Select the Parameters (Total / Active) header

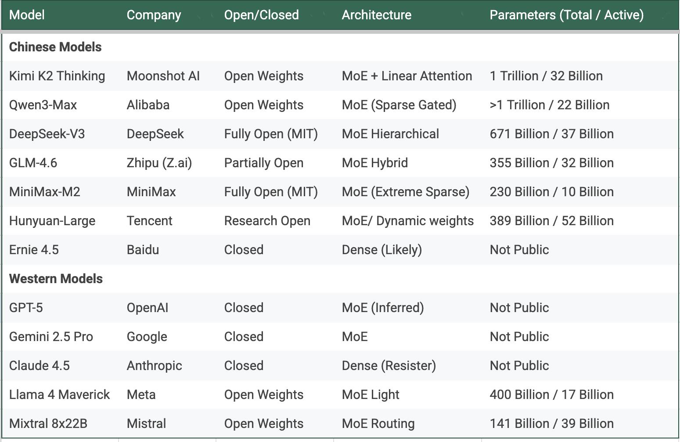point(566,15)
